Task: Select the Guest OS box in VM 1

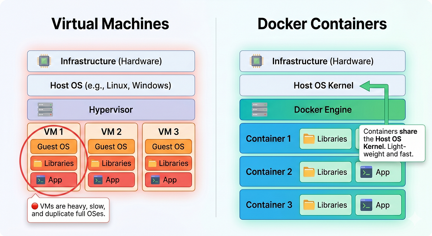Action: (54, 146)
